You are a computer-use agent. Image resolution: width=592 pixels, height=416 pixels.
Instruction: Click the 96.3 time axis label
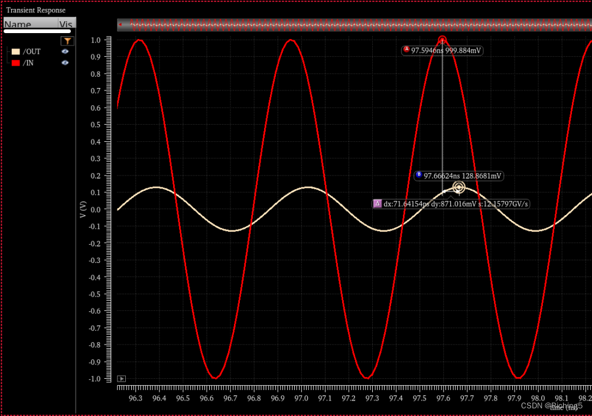coord(135,398)
